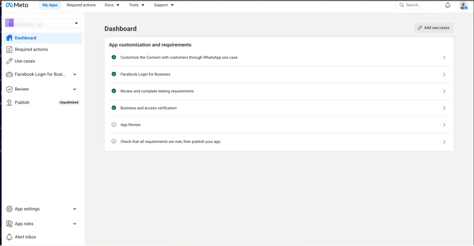Click the App settings gear icon
The width and height of the screenshot is (474, 246).
click(9, 209)
